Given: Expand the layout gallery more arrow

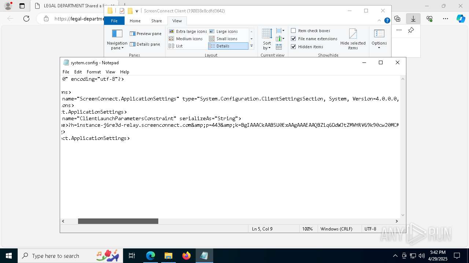Looking at the screenshot, I should coord(251,46).
